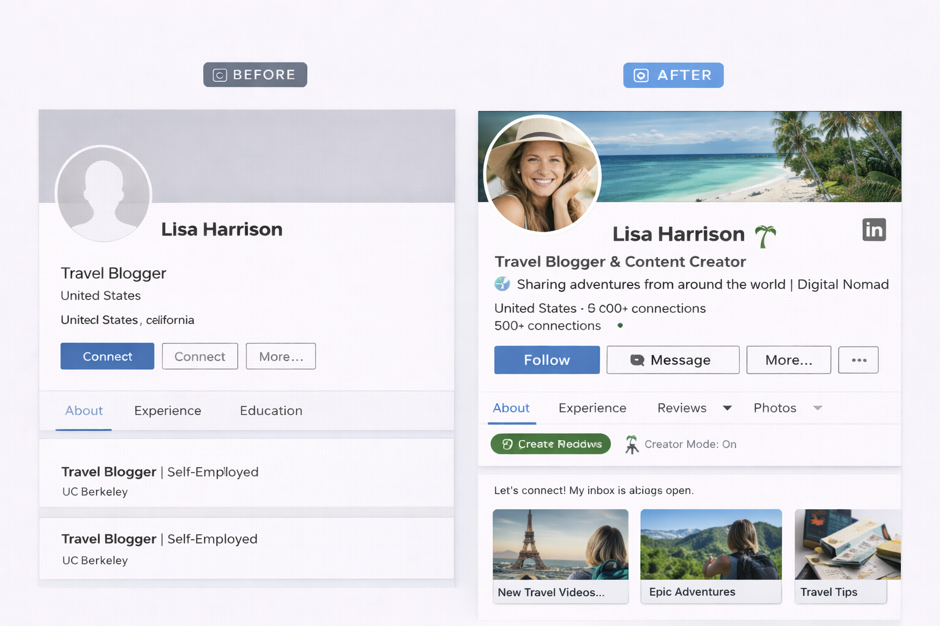Click the camera icon in the AFTER badge
Screen dimensions: 940x626
click(641, 75)
